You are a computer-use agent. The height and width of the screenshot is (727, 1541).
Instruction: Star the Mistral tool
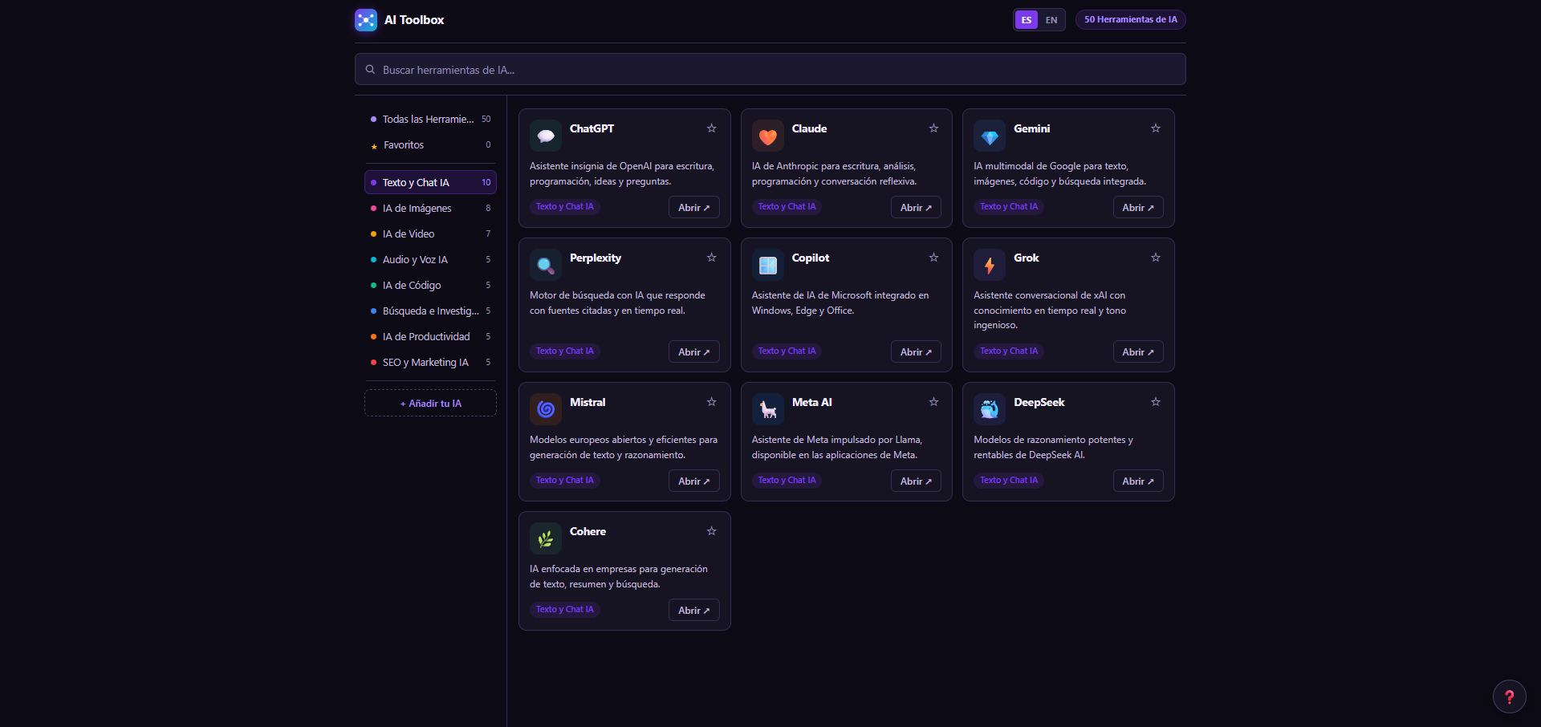(711, 402)
